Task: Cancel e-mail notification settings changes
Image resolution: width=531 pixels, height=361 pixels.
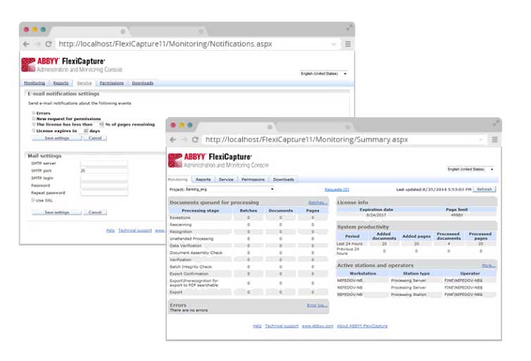Action: pos(95,138)
